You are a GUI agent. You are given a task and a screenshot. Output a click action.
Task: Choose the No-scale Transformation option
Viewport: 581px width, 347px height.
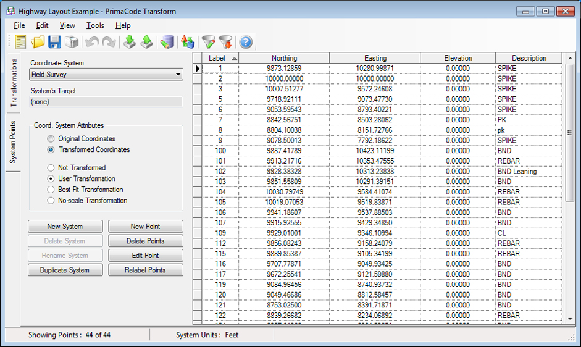coord(51,200)
